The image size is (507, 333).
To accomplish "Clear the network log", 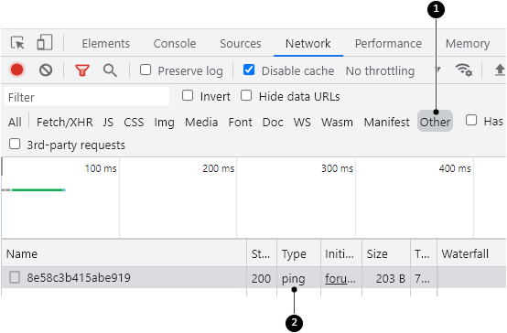I will (x=46, y=70).
